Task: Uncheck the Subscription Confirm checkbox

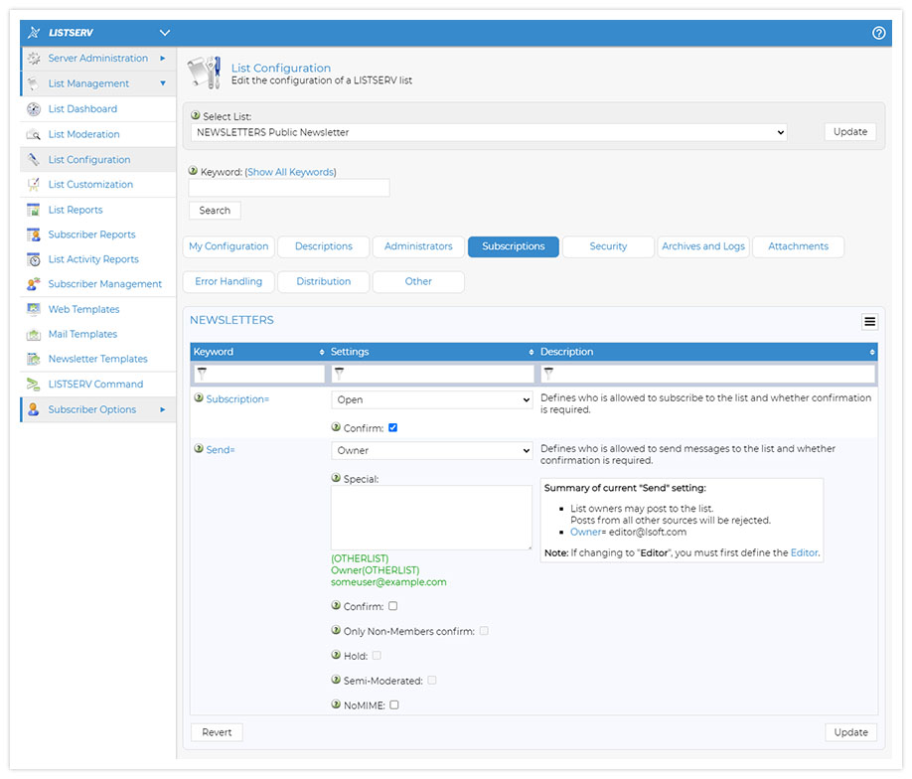Action: click(x=393, y=427)
